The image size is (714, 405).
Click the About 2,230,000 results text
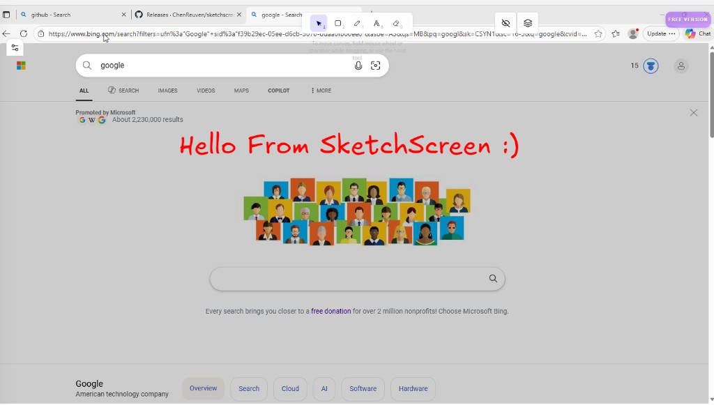(x=148, y=120)
